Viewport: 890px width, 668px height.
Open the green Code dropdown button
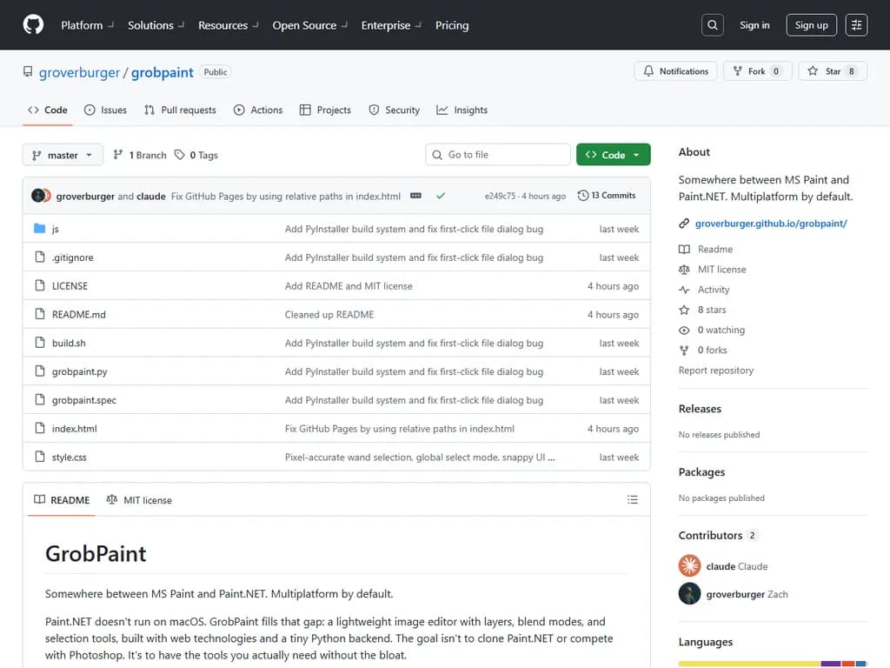[x=613, y=155]
